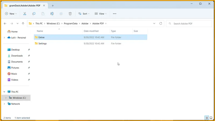The image size is (215, 121).
Task: Collapse the This PC tree node
Action: [x=4, y=92]
